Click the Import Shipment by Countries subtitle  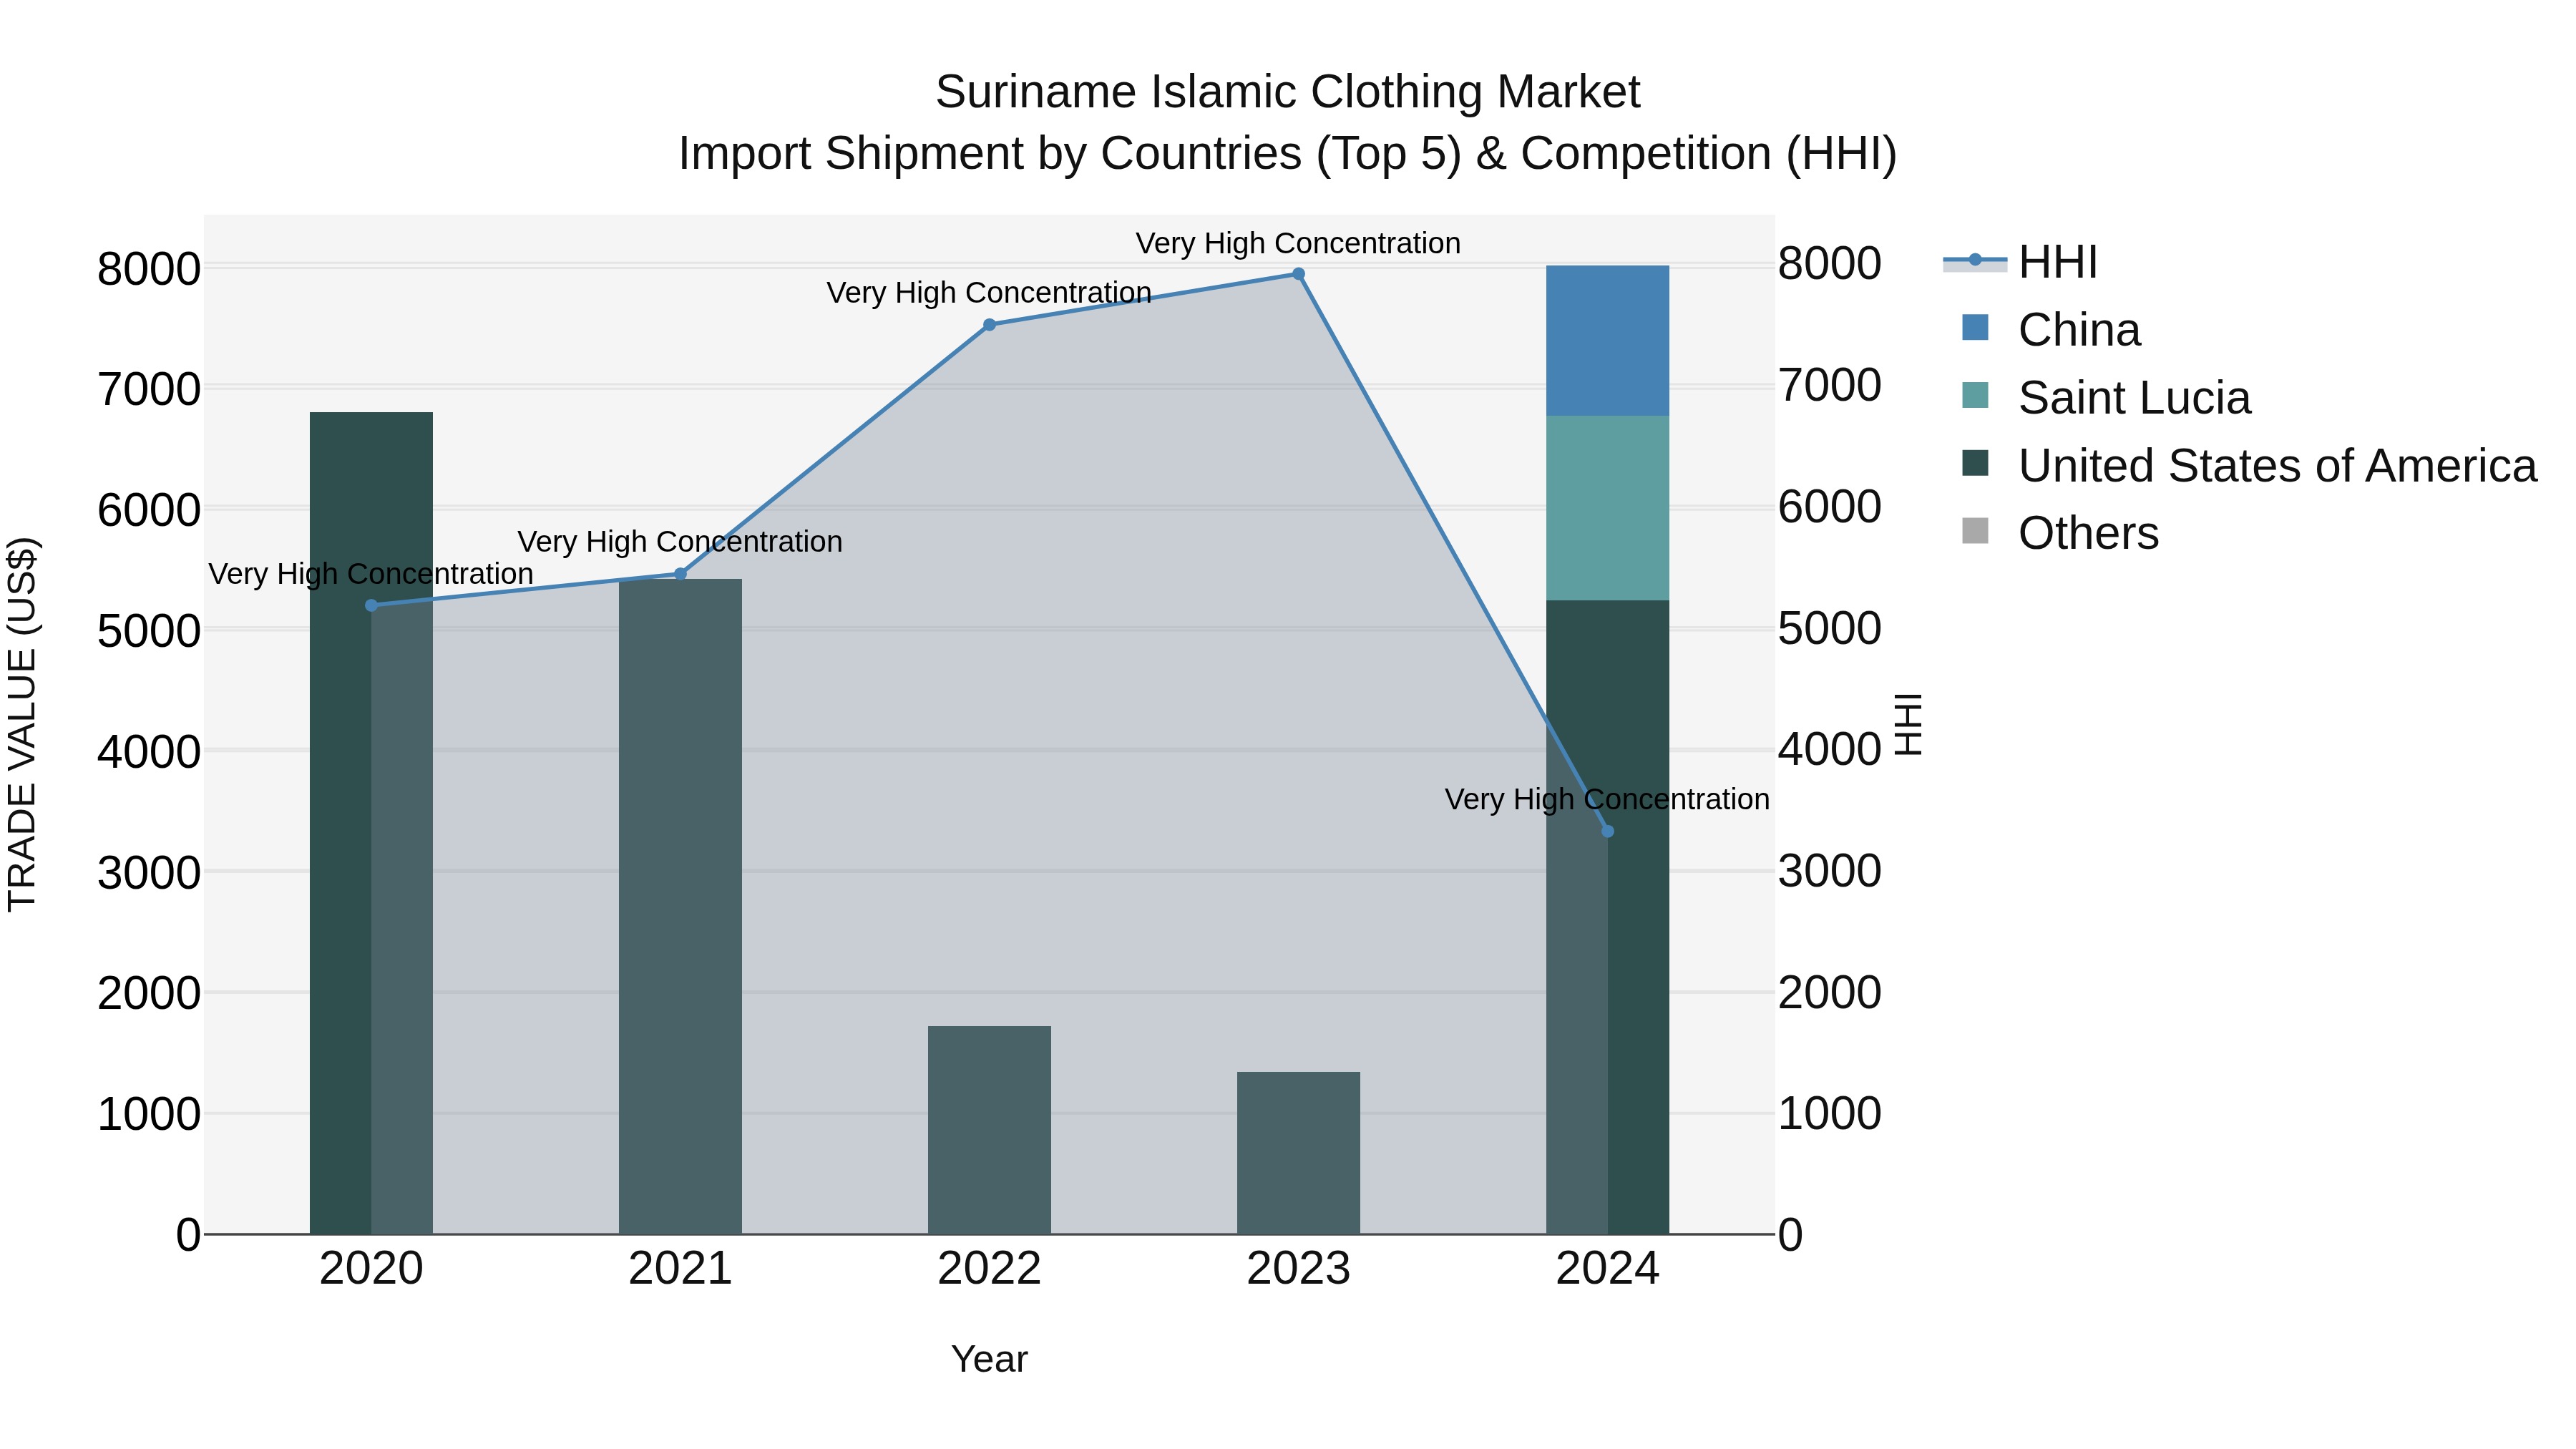[x=1288, y=154]
